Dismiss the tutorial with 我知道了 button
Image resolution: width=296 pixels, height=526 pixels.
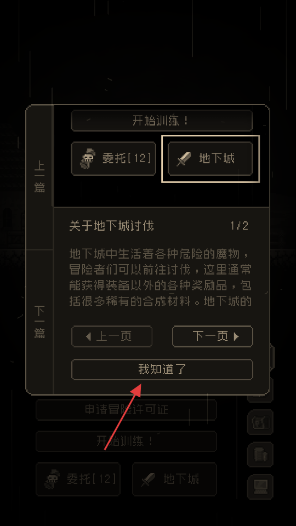coord(162,369)
